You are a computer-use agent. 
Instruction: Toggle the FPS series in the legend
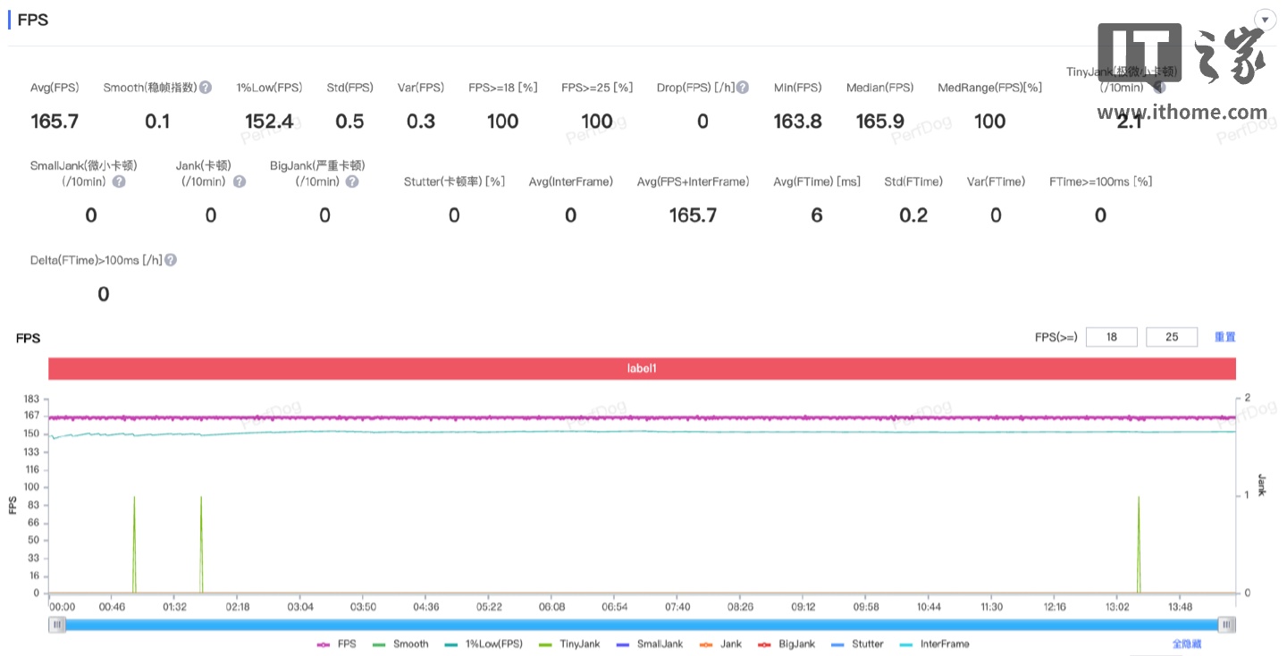click(x=337, y=643)
